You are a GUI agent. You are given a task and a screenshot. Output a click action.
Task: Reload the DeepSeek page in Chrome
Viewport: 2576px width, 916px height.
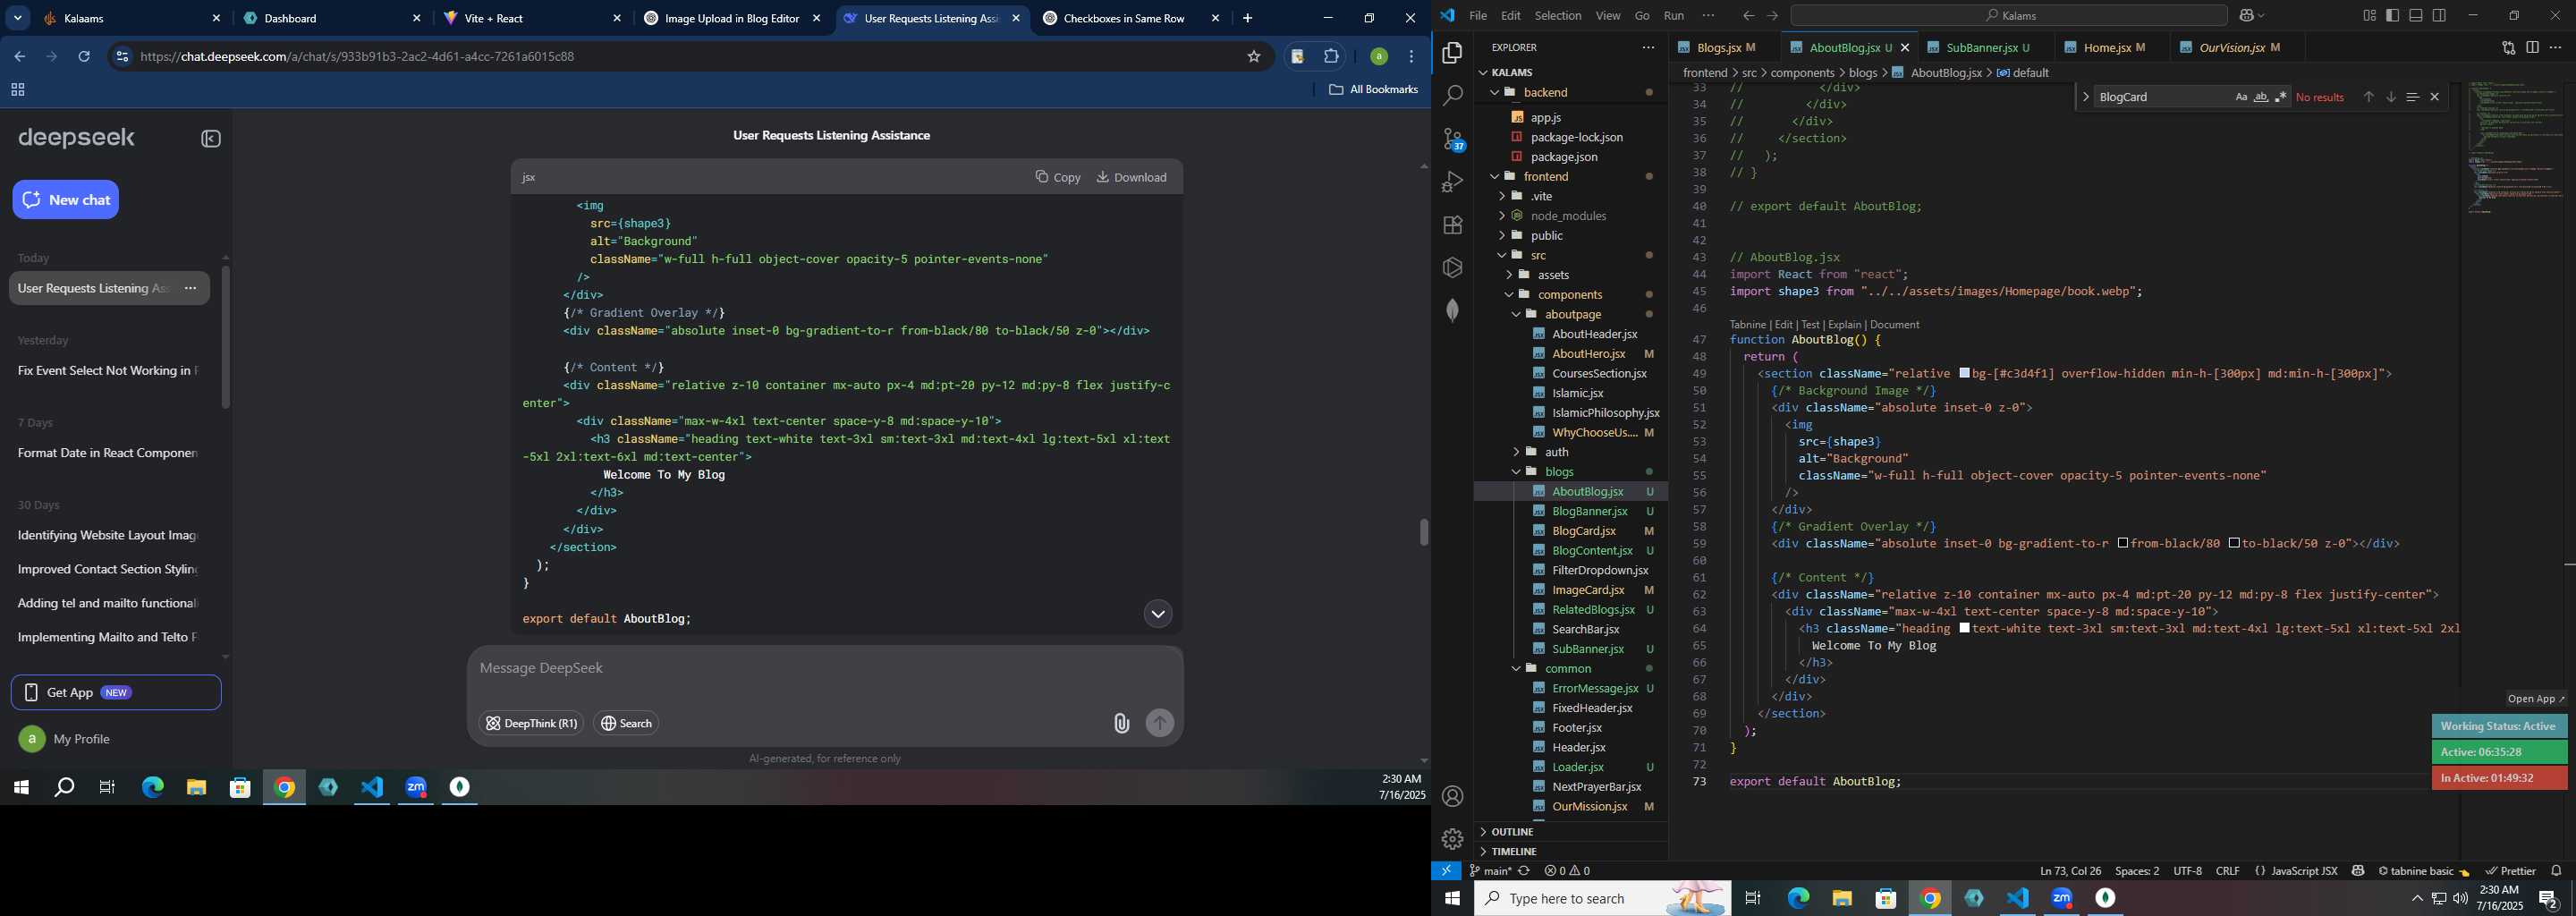[x=84, y=57]
